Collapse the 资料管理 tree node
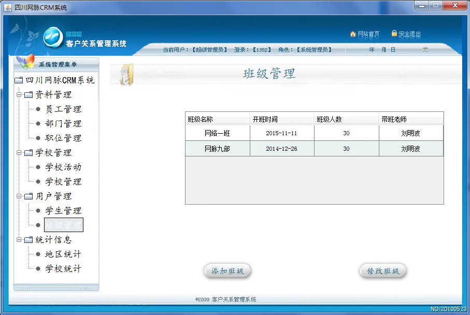 tap(19, 95)
